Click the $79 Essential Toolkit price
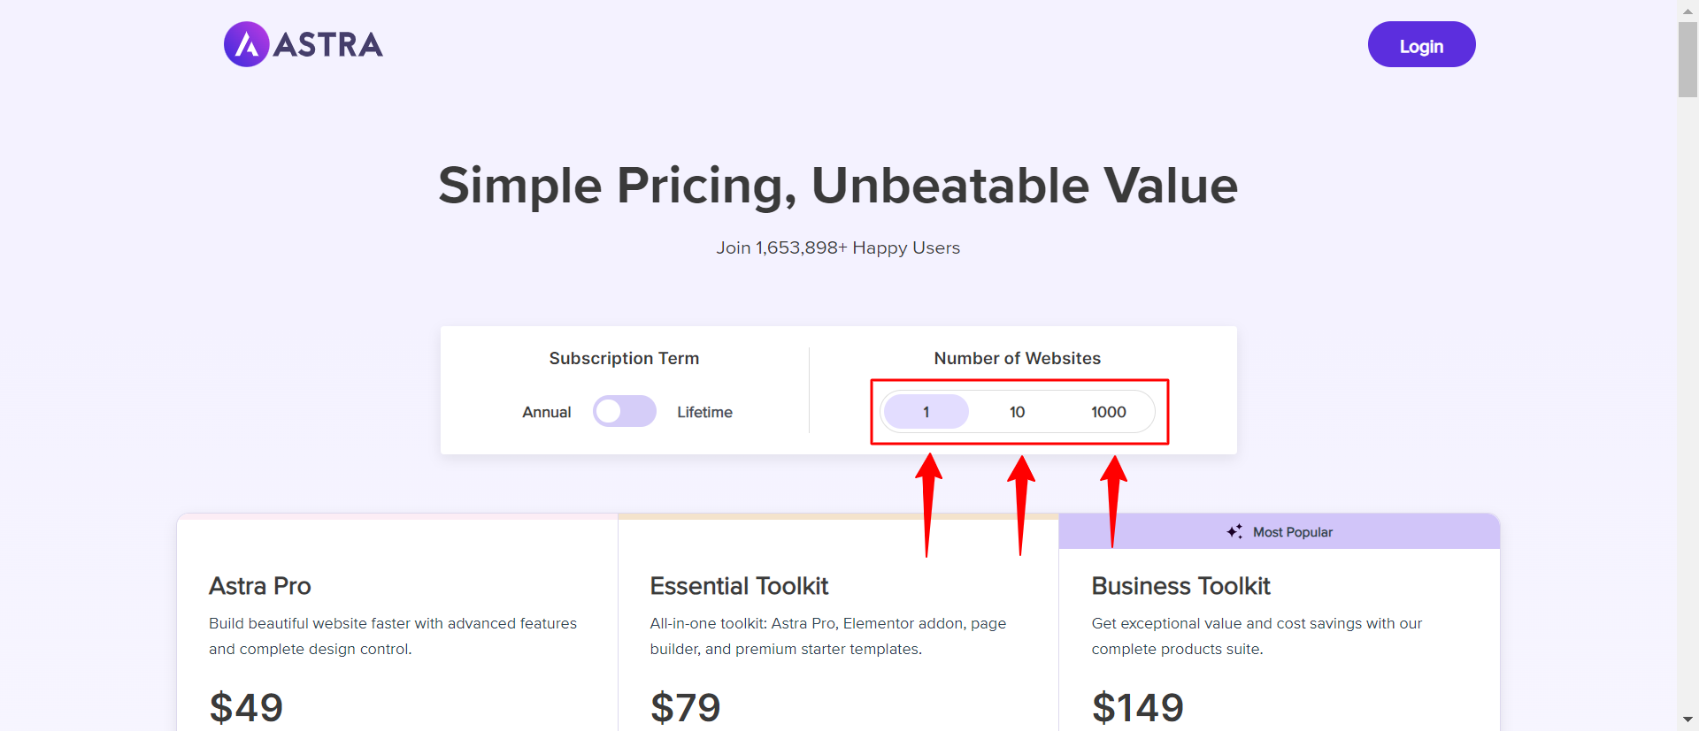Image resolution: width=1699 pixels, height=731 pixels. (686, 707)
